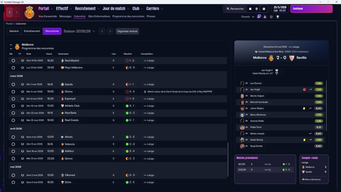The width and height of the screenshot is (341, 192).
Task: Select the Real Madrid fixture radio button
Action: click(x=13, y=61)
